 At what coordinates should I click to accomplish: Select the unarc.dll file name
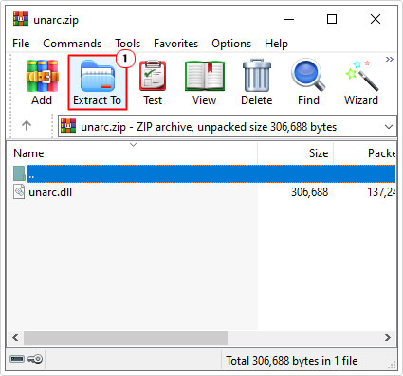[50, 192]
